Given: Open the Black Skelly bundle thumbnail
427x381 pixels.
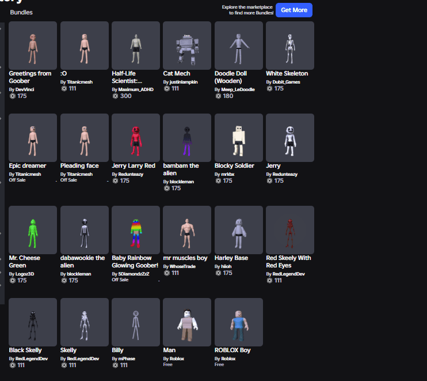Looking at the screenshot, I should (x=33, y=322).
